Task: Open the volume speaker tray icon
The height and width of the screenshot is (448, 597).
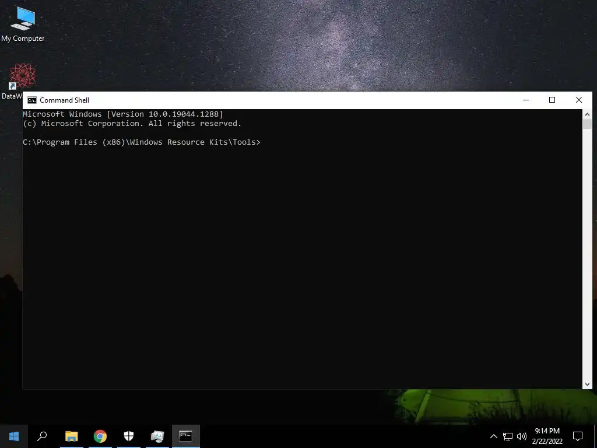Action: coord(522,436)
